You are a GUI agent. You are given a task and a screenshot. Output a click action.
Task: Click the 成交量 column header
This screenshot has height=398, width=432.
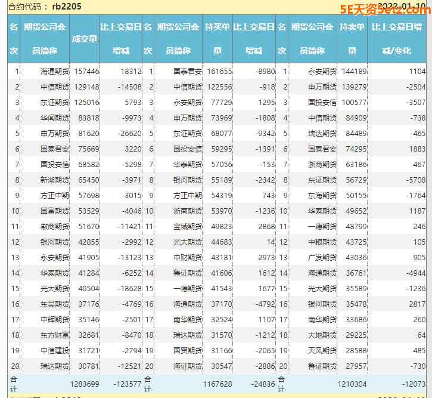coord(84,39)
